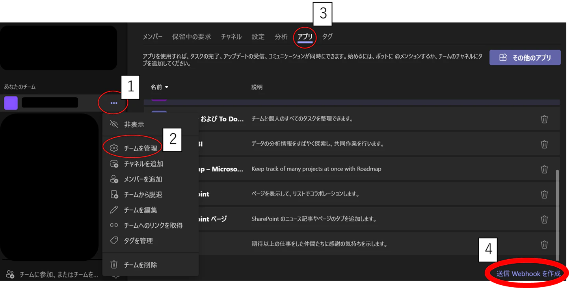Open the team's more options ellipsis
This screenshot has width=569, height=288.
pos(114,103)
